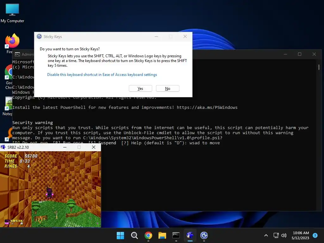Viewport: 324px width, 243px height.
Task: Click the Sticky Keys taskbar icon
Action: (204, 235)
